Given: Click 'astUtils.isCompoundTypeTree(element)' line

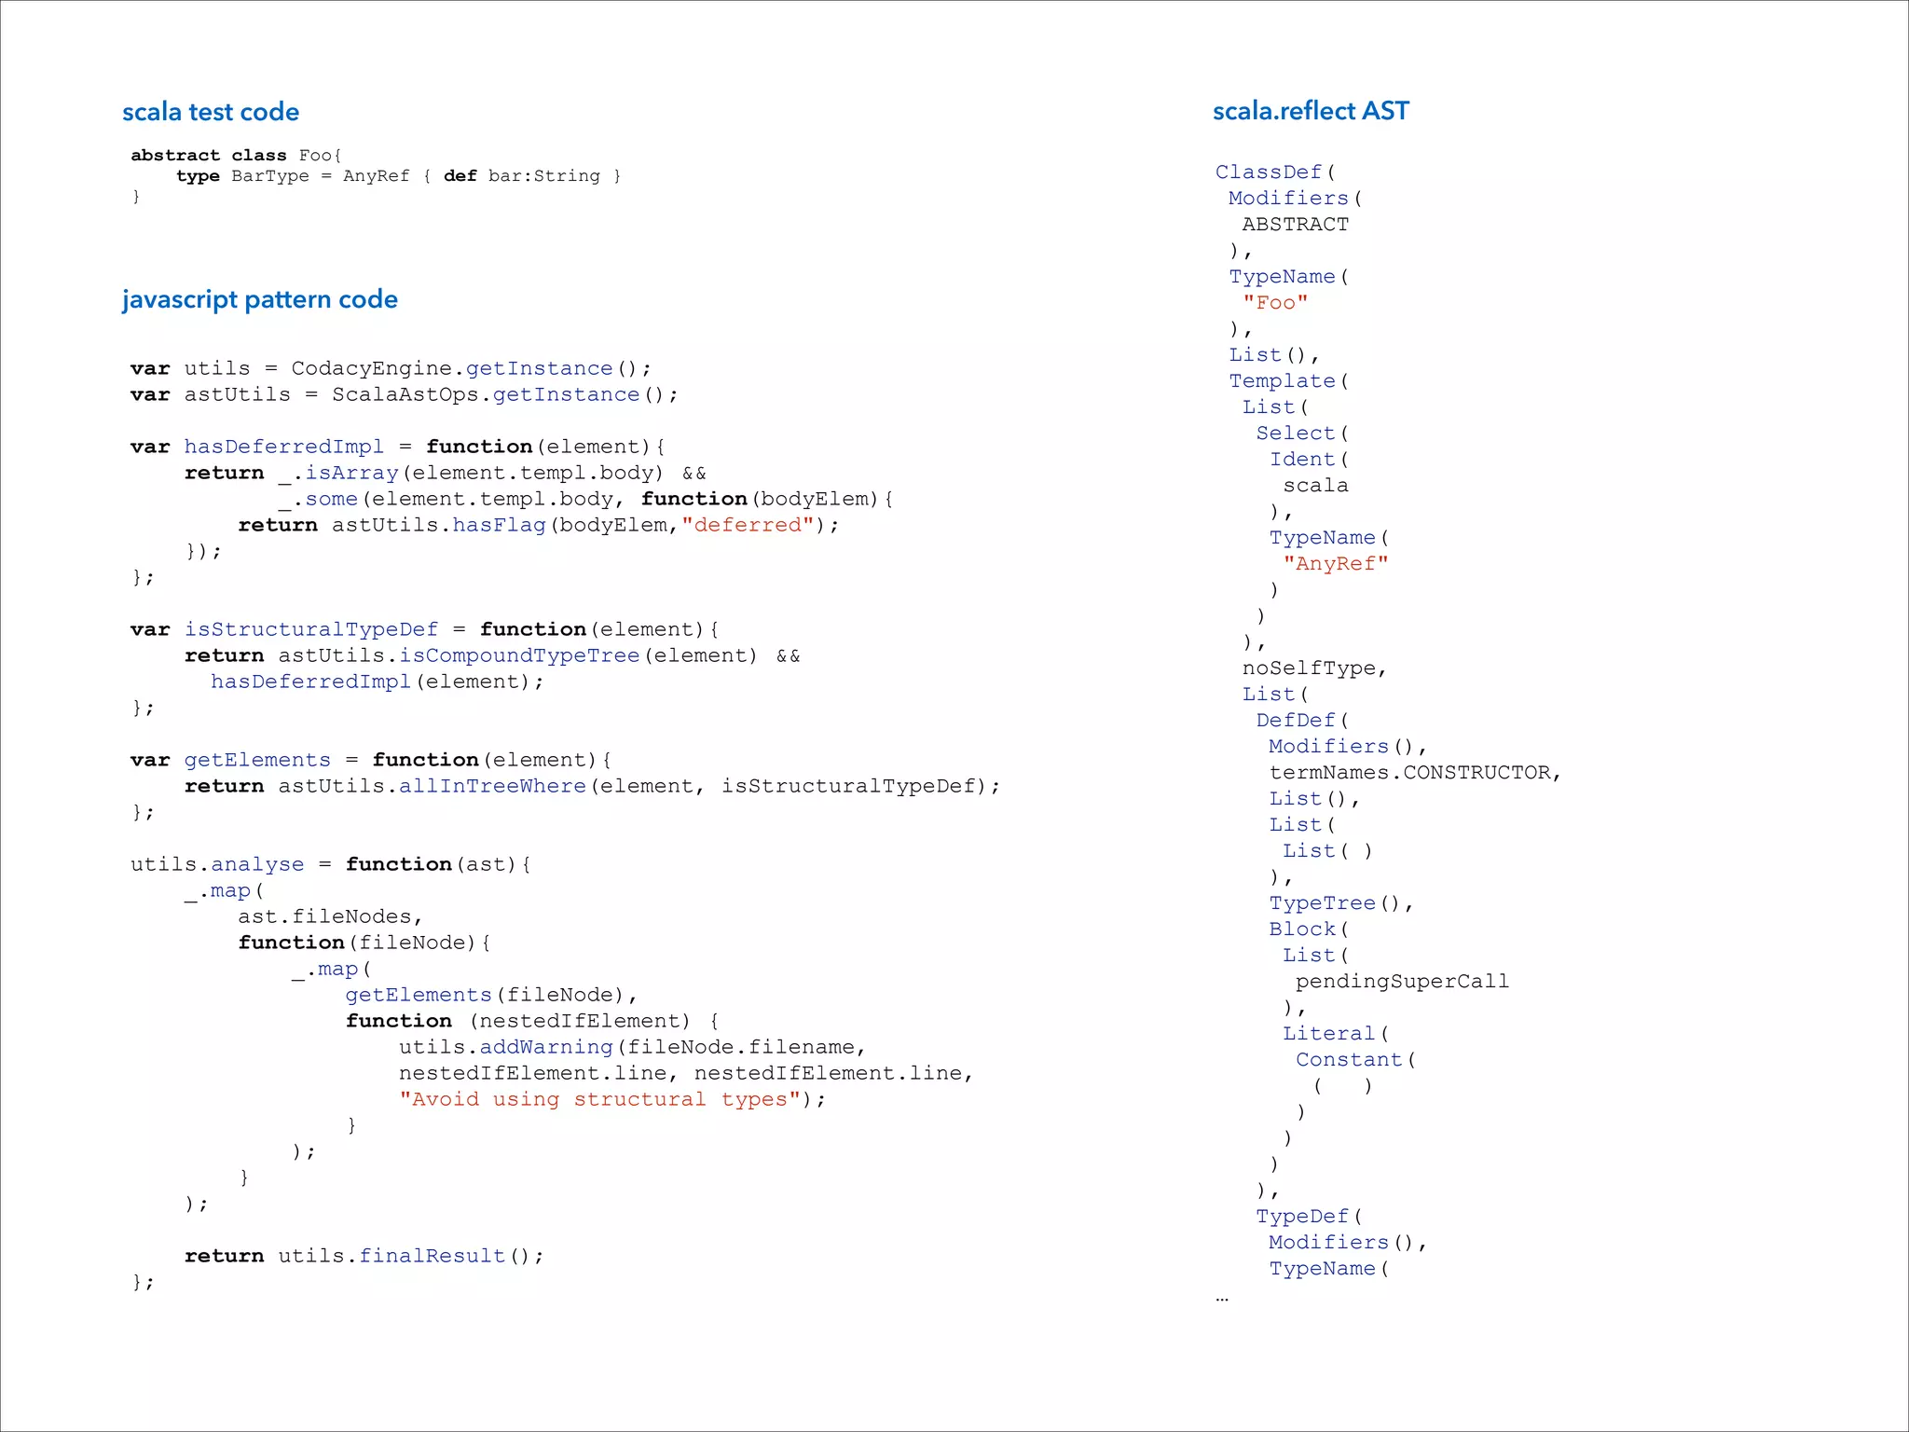Looking at the screenshot, I should pos(492,655).
